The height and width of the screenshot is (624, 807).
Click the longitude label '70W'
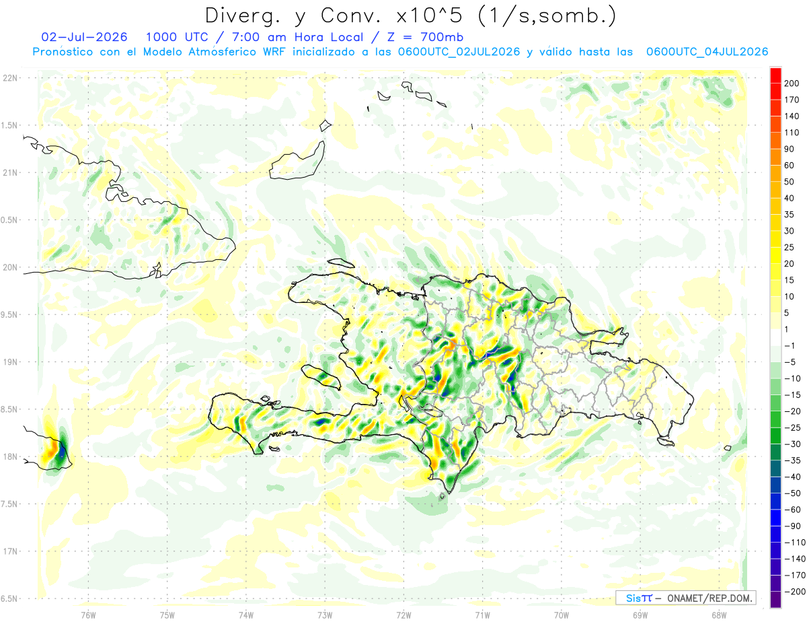pos(561,615)
